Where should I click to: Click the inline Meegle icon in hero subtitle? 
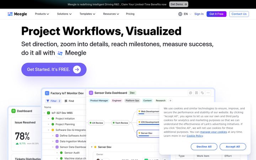pyautogui.click(x=60, y=53)
